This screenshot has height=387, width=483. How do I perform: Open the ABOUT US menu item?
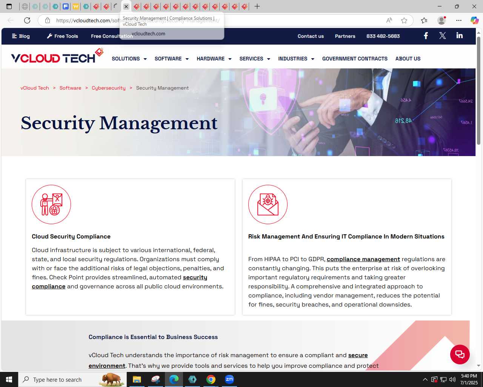408,59
